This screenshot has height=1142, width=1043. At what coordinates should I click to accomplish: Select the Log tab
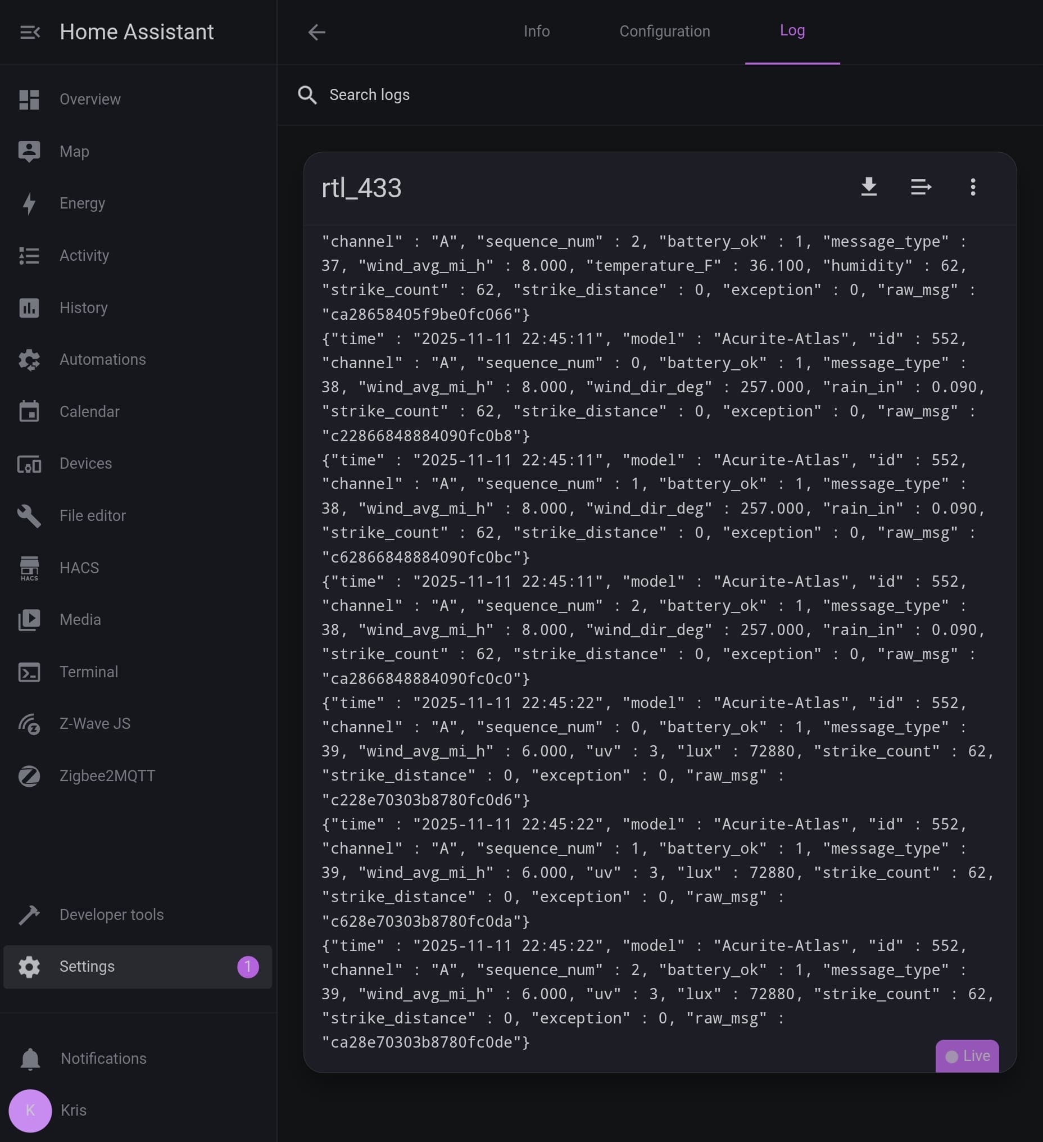[791, 30]
